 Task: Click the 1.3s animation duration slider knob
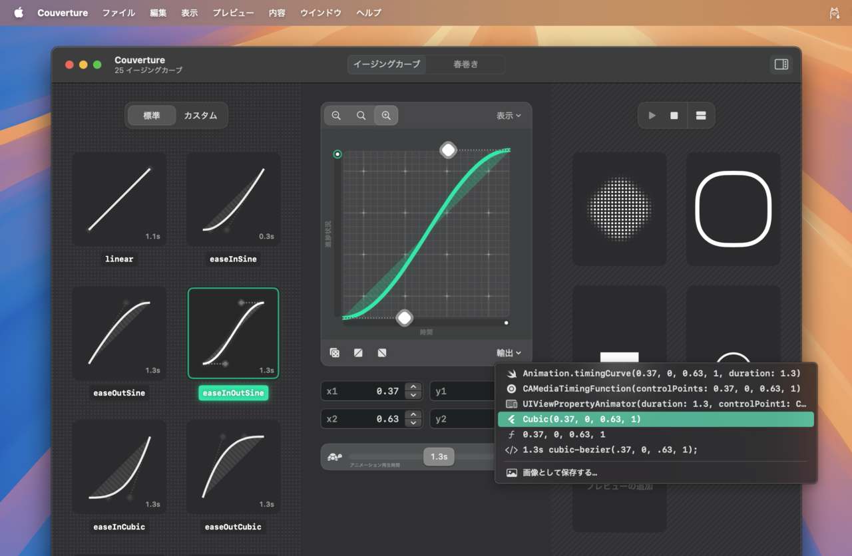pyautogui.click(x=439, y=457)
